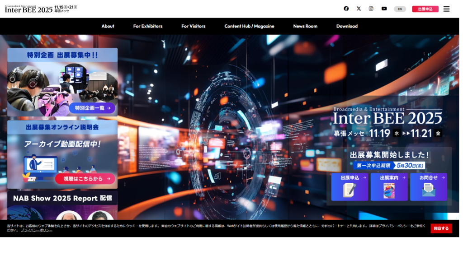This screenshot has height=260, width=463.
Task: Click the red 出展申込 header button
Action: [425, 9]
